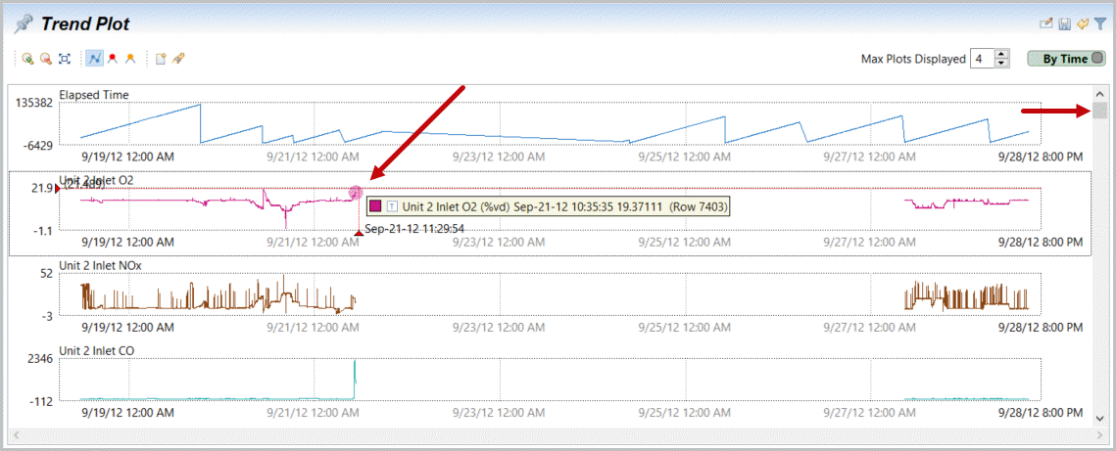Click the fit-to-window zoom icon

pyautogui.click(x=64, y=59)
